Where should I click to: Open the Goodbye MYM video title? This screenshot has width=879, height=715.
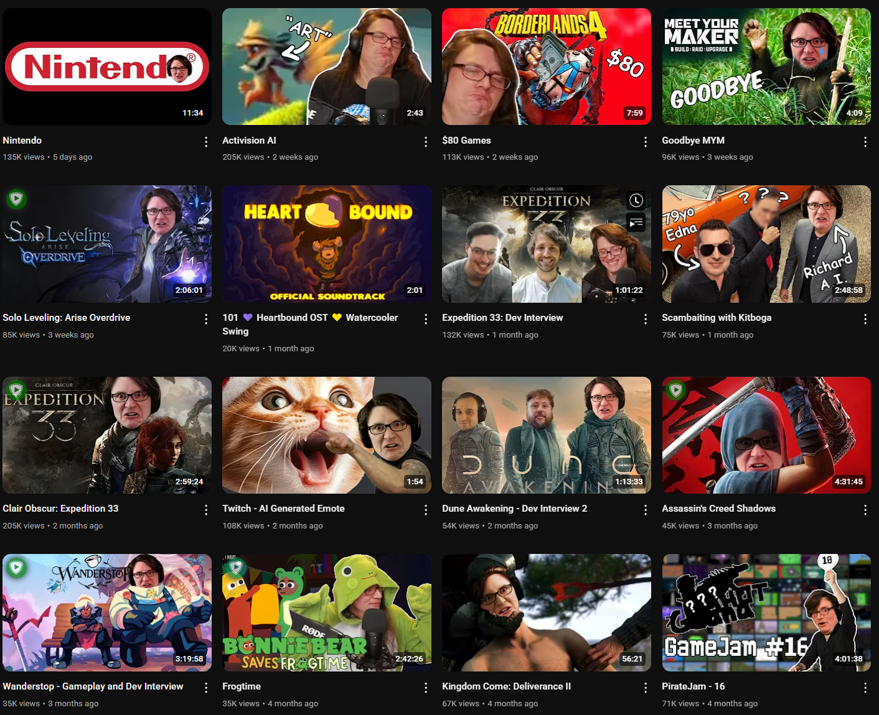(693, 141)
